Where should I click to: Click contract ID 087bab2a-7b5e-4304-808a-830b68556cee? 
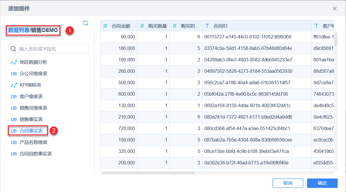(248, 140)
